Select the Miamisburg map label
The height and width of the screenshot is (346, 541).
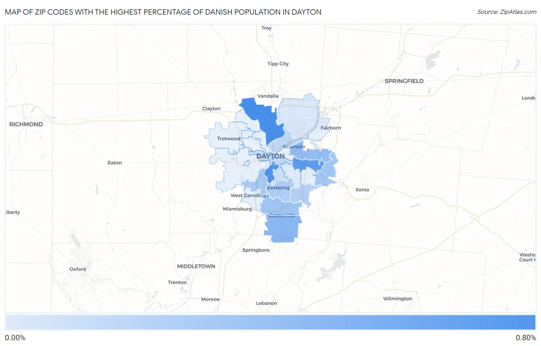pyautogui.click(x=237, y=209)
